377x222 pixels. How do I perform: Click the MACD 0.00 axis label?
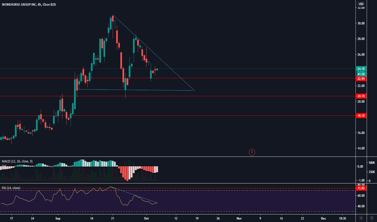tap(360, 166)
